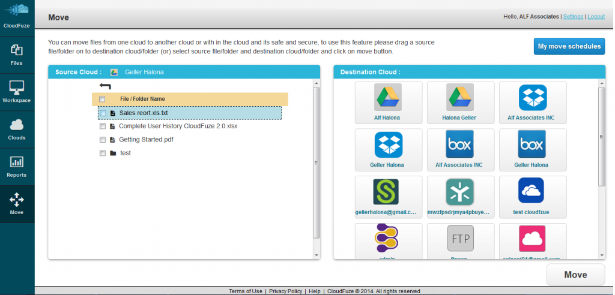Choose the FTP destination icon

[x=461, y=238]
